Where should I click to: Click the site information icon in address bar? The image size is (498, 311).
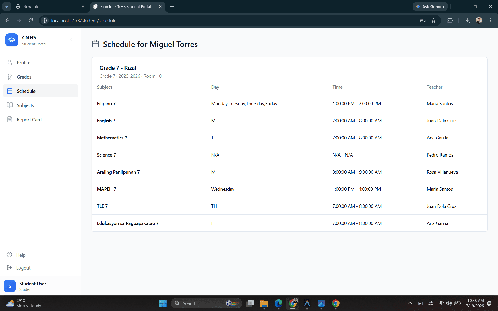coord(45,20)
